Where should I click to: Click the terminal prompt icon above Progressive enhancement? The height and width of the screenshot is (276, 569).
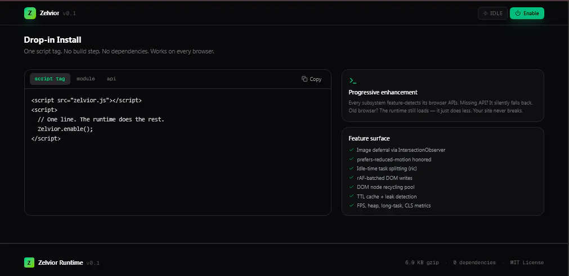coord(353,81)
